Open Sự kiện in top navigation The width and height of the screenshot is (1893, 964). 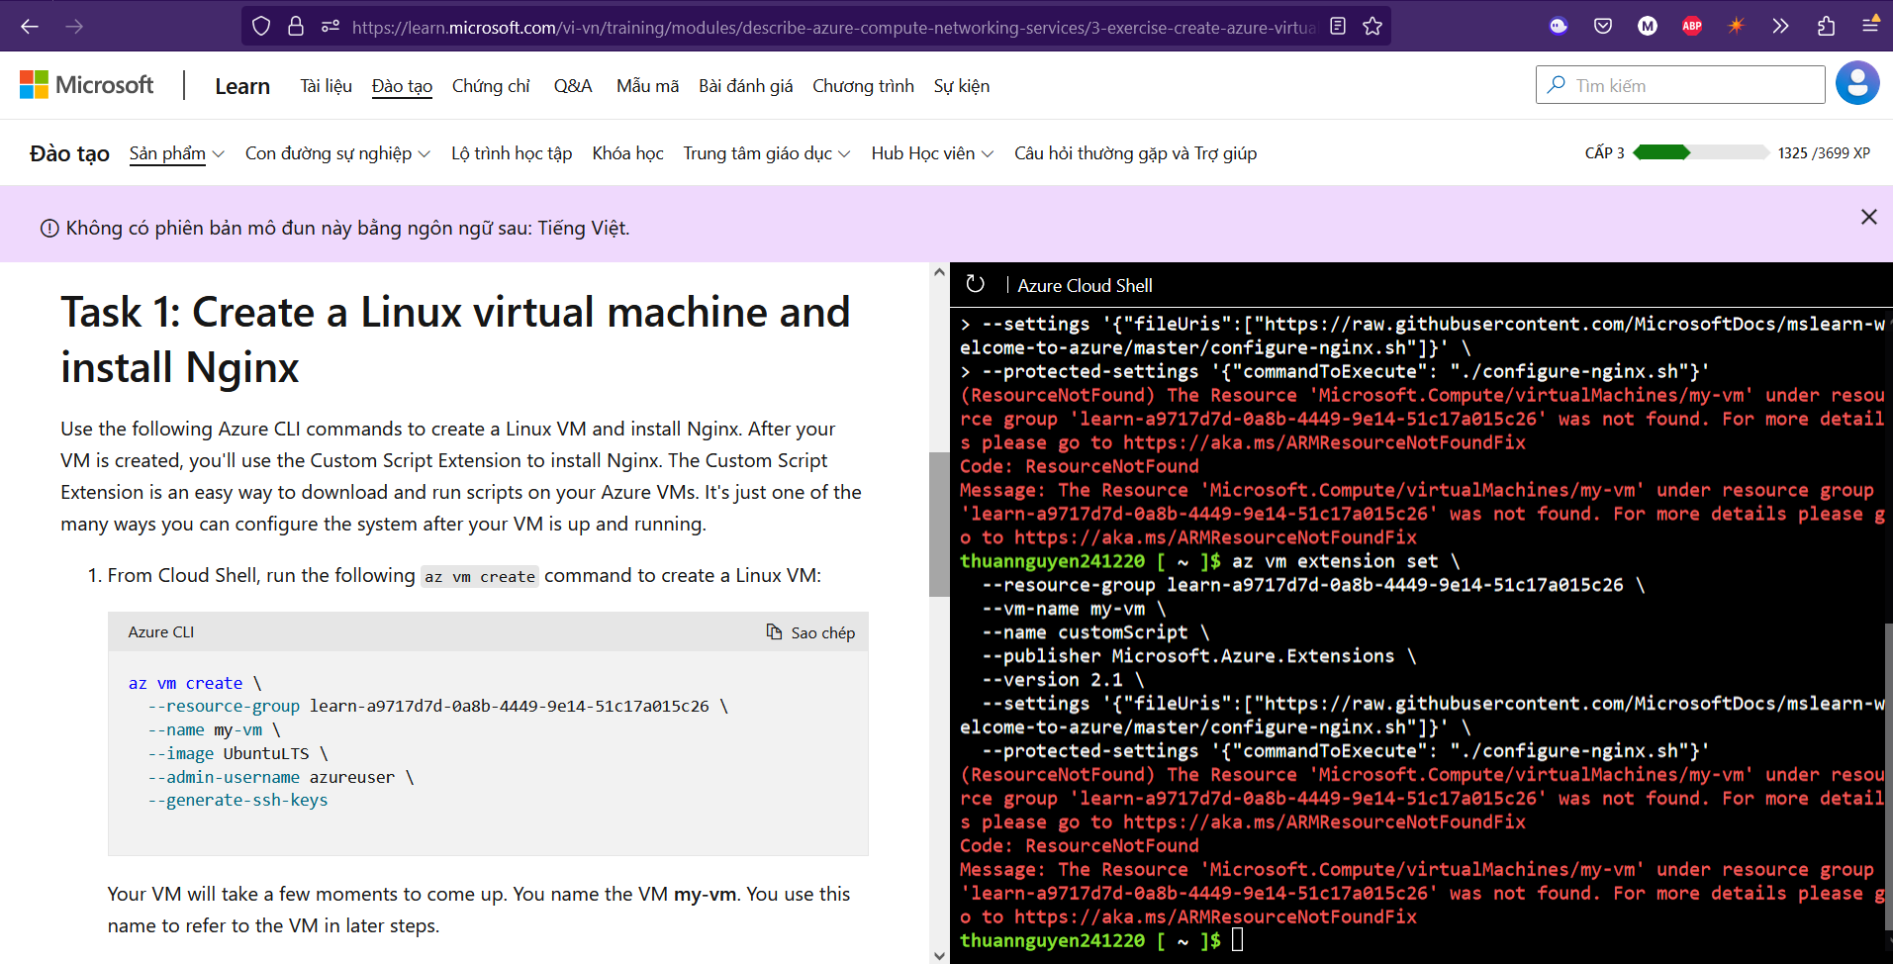point(961,86)
